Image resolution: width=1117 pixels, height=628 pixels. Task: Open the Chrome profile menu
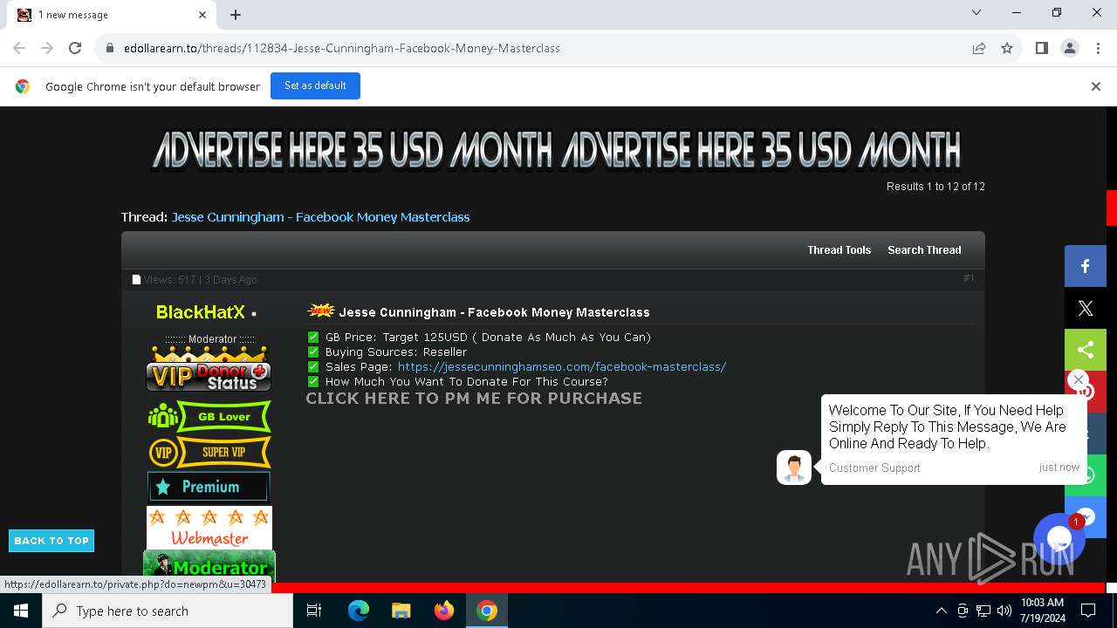click(x=1069, y=48)
